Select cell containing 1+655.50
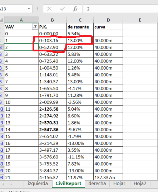Screen dimensions: 158x192 (53, 89)
